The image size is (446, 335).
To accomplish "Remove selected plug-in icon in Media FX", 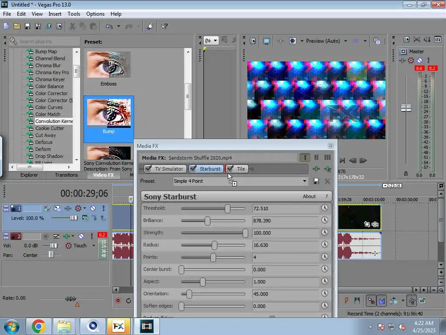I will click(328, 169).
